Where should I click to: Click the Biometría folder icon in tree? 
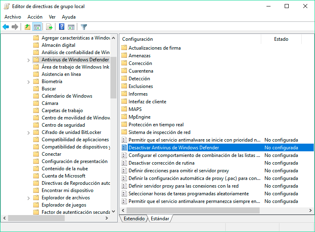[36, 81]
